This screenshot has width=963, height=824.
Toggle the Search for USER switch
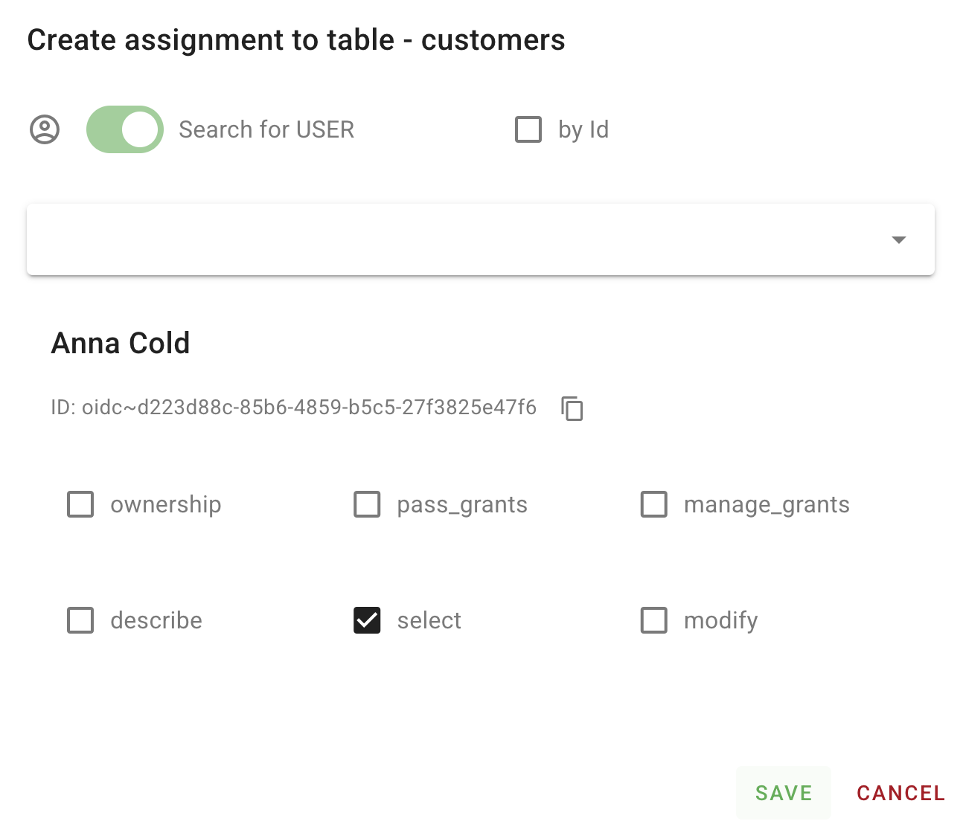coord(125,129)
